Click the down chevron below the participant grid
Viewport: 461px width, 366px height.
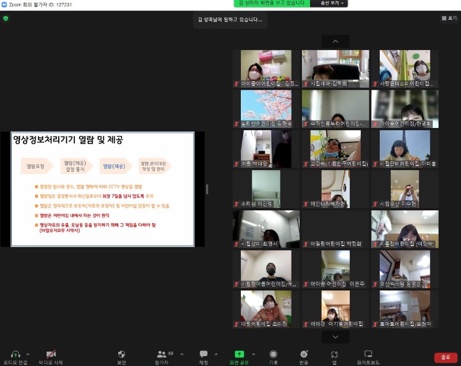(x=335, y=337)
